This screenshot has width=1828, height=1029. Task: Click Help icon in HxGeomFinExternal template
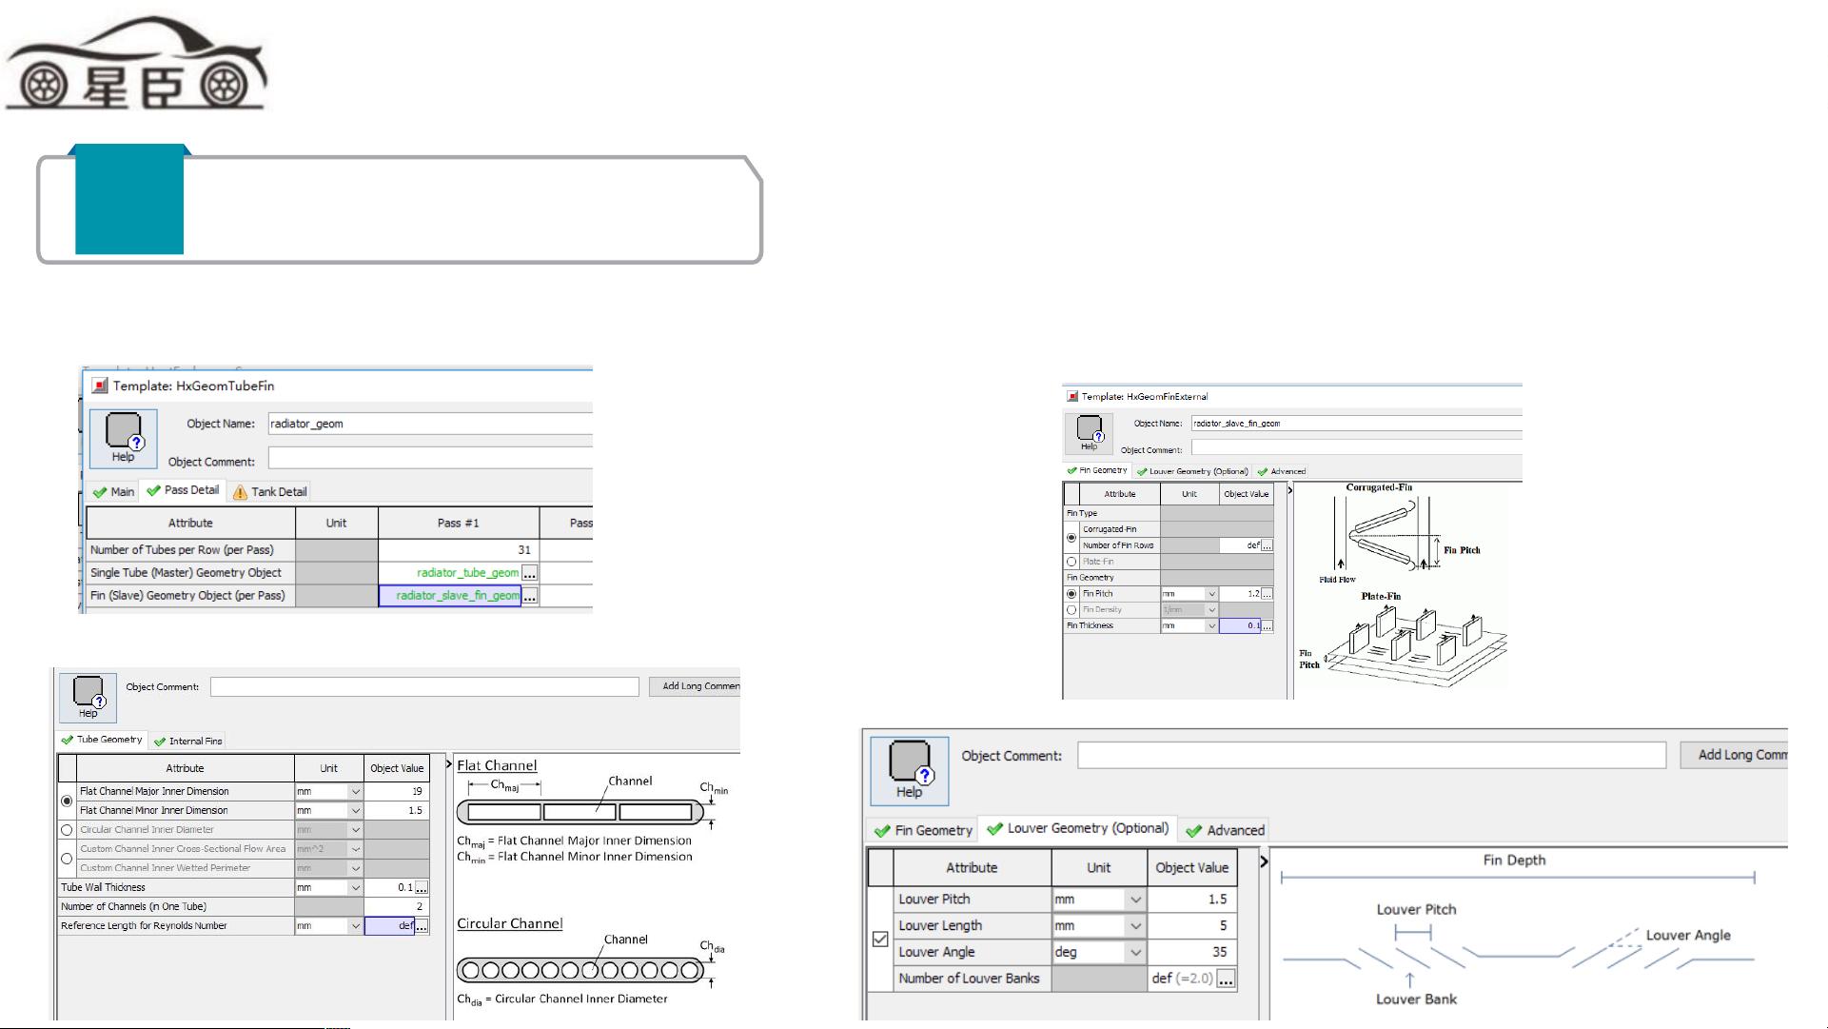pyautogui.click(x=1089, y=431)
